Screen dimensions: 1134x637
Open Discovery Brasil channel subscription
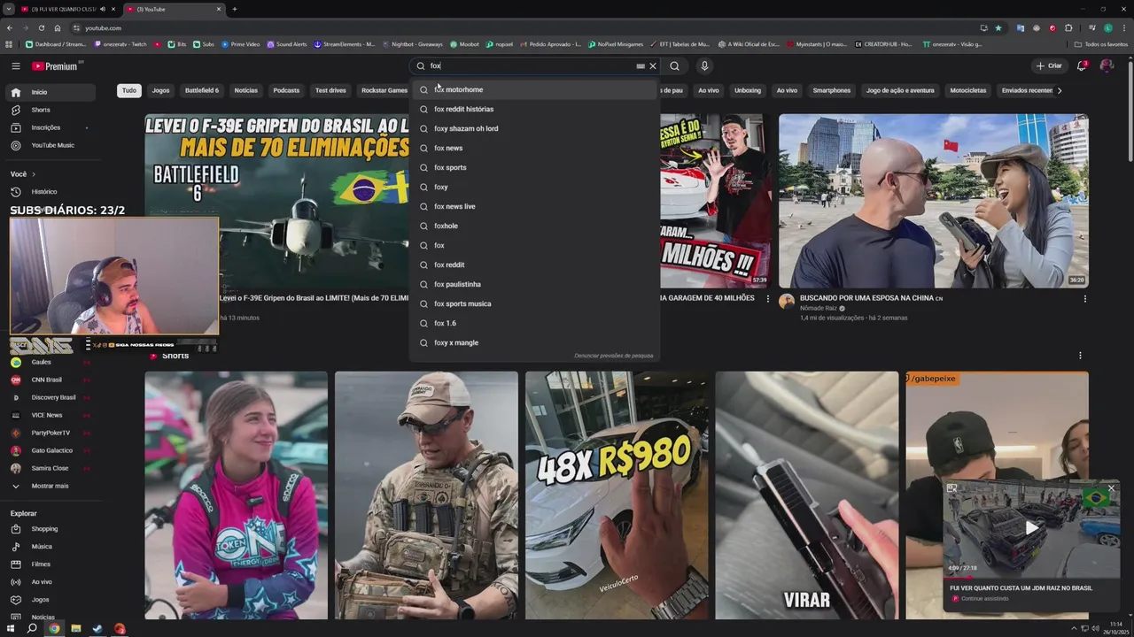50,397
